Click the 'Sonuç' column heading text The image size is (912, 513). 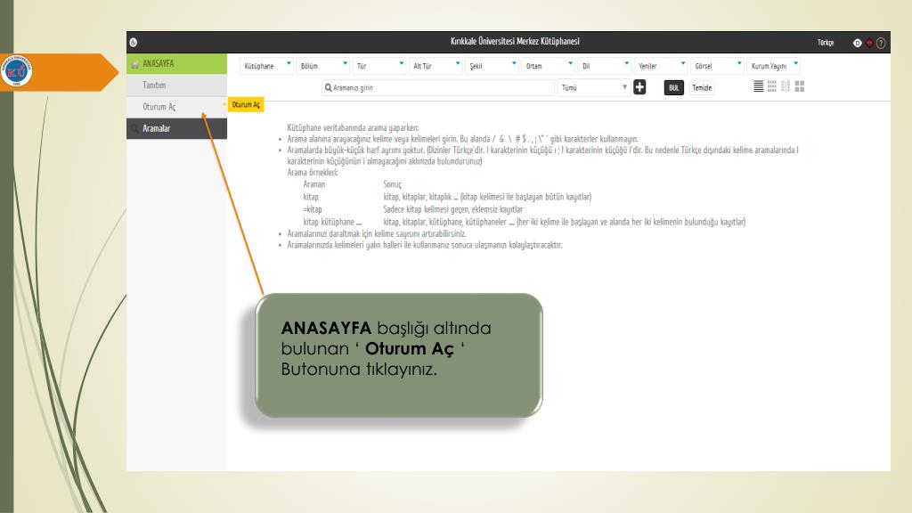coord(392,184)
